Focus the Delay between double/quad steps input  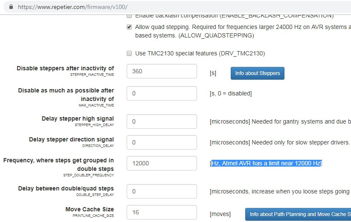(x=162, y=191)
